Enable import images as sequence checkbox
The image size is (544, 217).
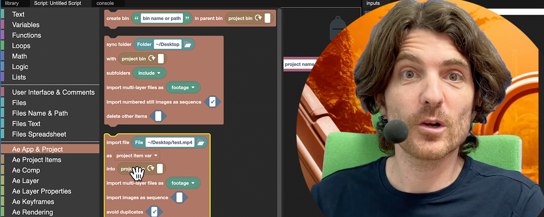[x=179, y=197]
